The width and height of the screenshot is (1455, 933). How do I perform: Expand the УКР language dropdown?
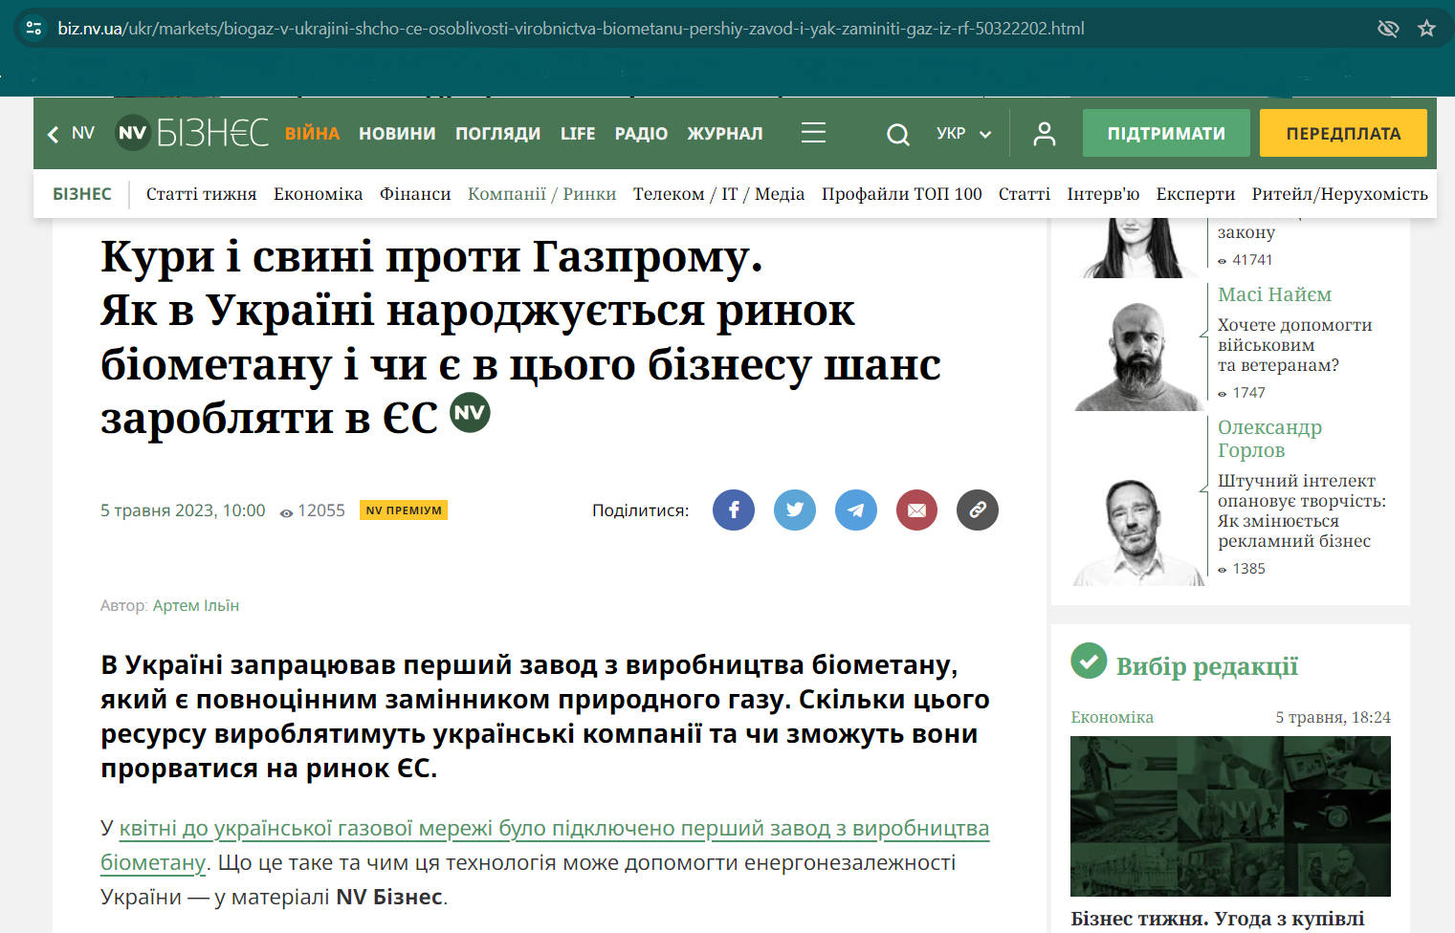(x=963, y=134)
